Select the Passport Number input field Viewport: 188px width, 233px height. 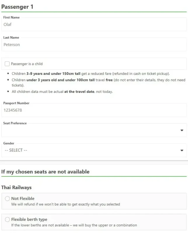coord(93,110)
